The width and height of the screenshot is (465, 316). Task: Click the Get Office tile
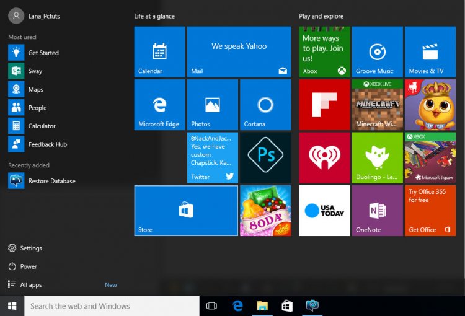click(x=430, y=211)
